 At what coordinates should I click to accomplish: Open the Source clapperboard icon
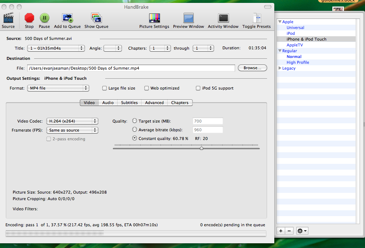(8, 18)
